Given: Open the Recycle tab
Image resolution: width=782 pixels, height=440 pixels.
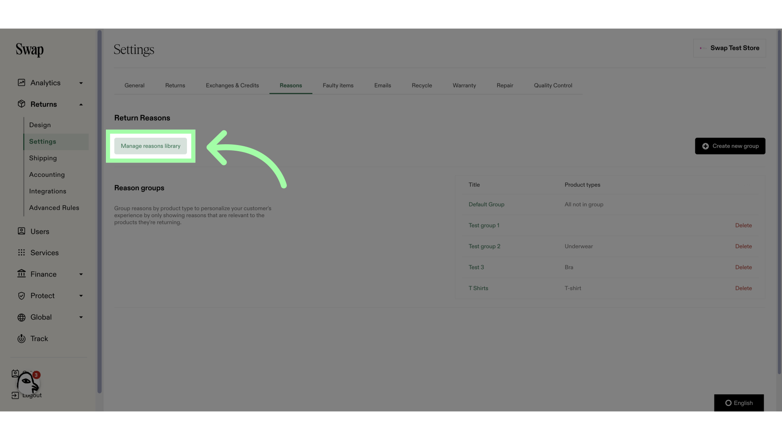Looking at the screenshot, I should point(422,86).
